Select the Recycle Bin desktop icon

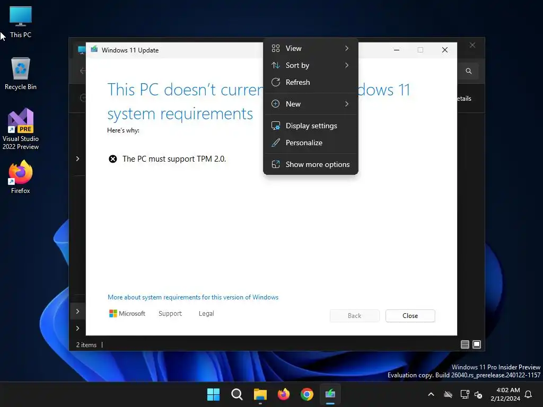[21, 74]
